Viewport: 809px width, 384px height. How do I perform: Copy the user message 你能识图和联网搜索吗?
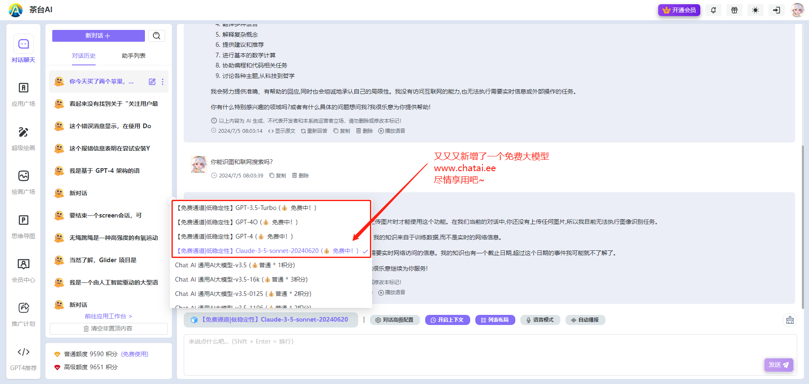point(278,176)
